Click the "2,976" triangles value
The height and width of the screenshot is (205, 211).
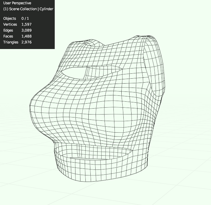[x=26, y=42]
